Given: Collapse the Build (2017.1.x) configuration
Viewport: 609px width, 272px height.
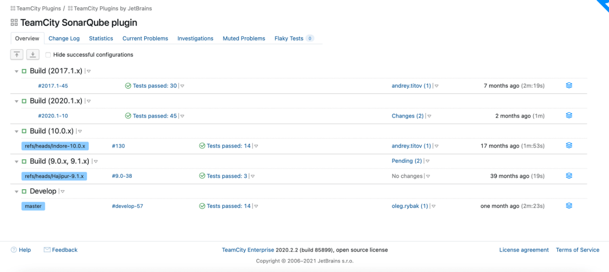Looking at the screenshot, I should click(x=16, y=72).
